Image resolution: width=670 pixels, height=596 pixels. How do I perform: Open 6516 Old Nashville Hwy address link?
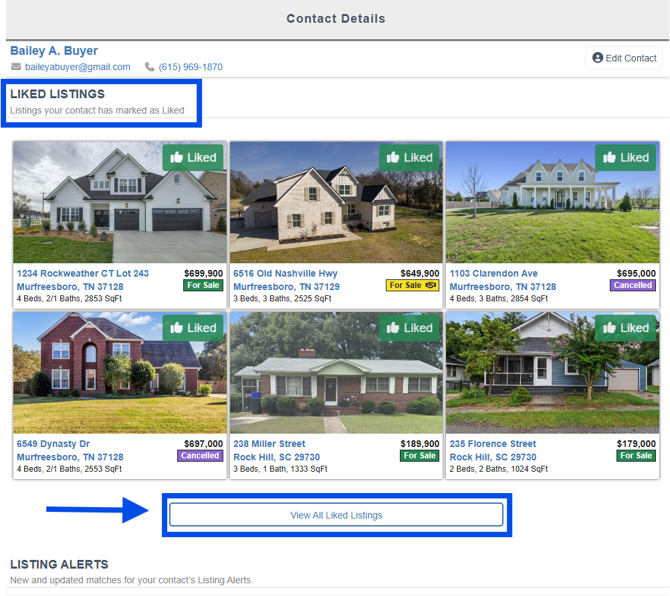point(286,273)
